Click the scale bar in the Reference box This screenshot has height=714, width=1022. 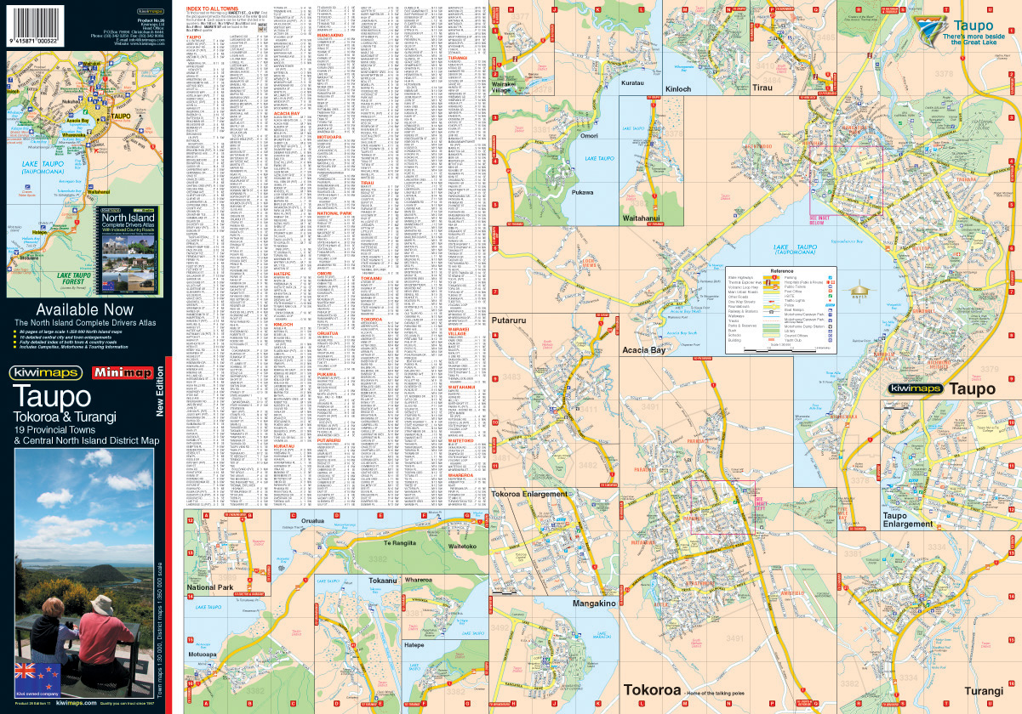click(x=780, y=351)
